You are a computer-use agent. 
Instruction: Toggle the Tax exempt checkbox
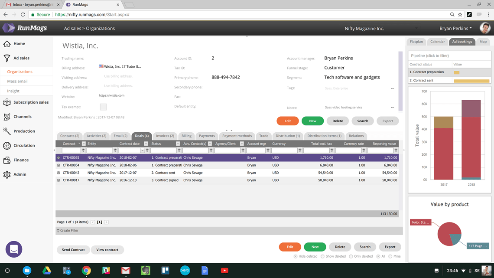103,107
